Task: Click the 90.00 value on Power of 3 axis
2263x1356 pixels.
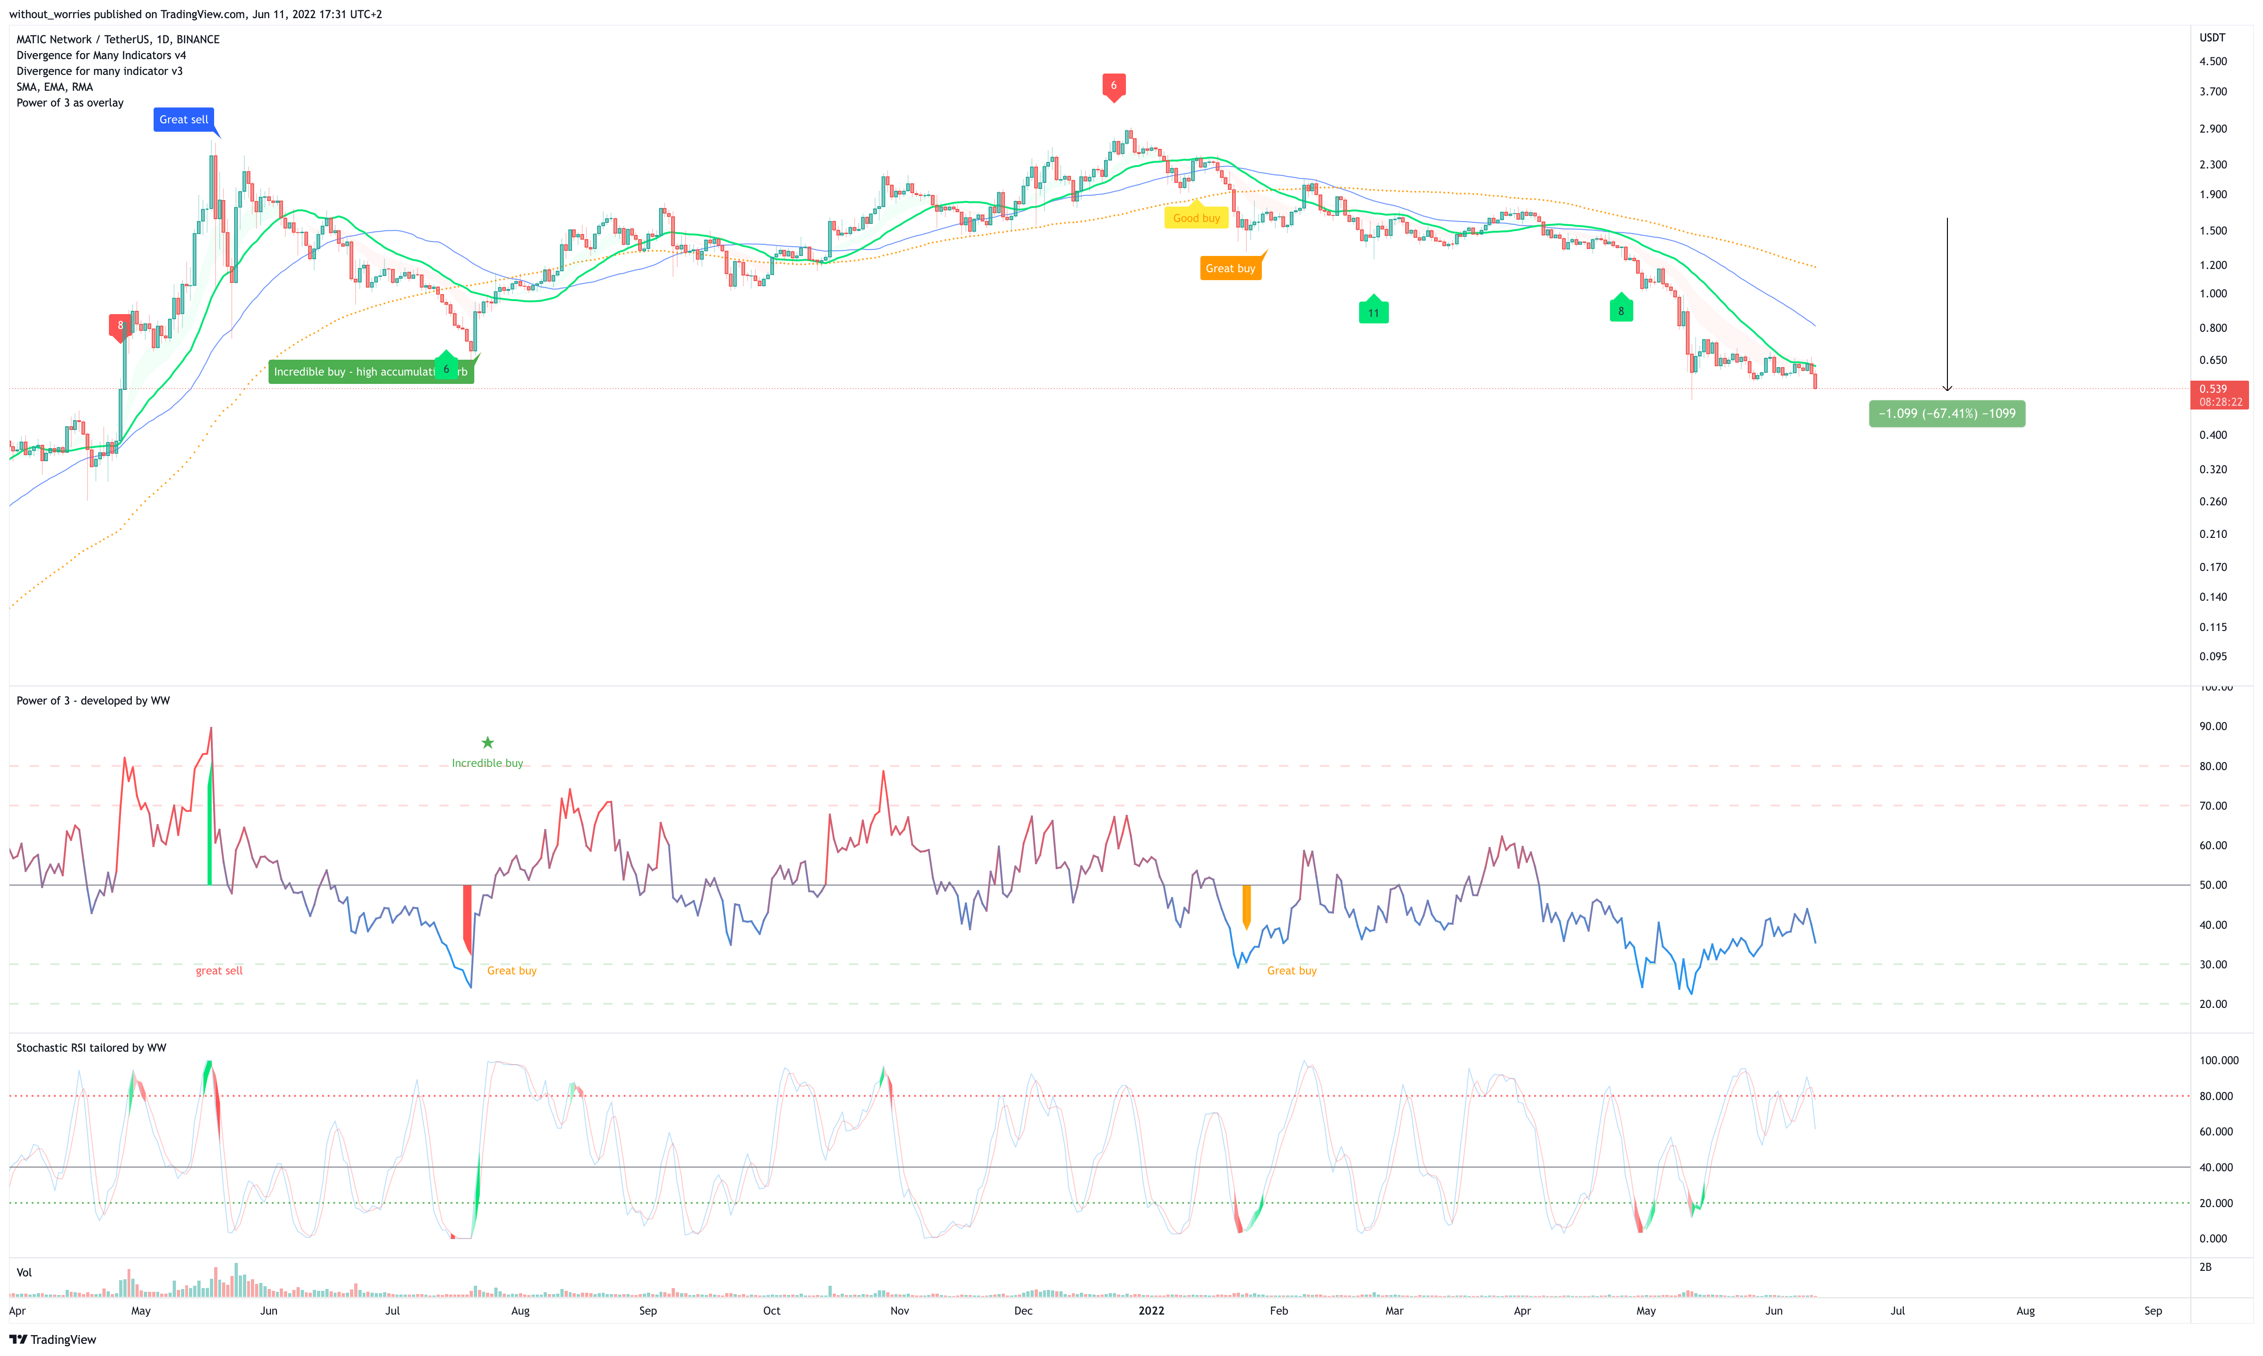Action: coord(2213,726)
